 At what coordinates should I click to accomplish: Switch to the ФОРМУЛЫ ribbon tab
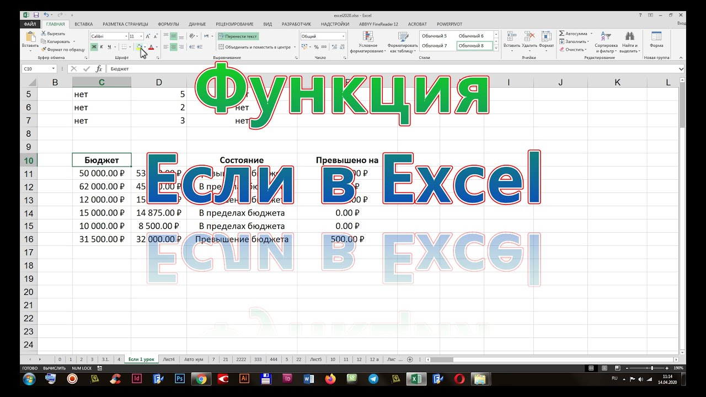click(x=168, y=24)
